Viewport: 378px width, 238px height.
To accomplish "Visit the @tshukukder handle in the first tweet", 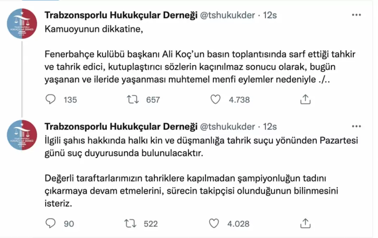I will point(227,16).
